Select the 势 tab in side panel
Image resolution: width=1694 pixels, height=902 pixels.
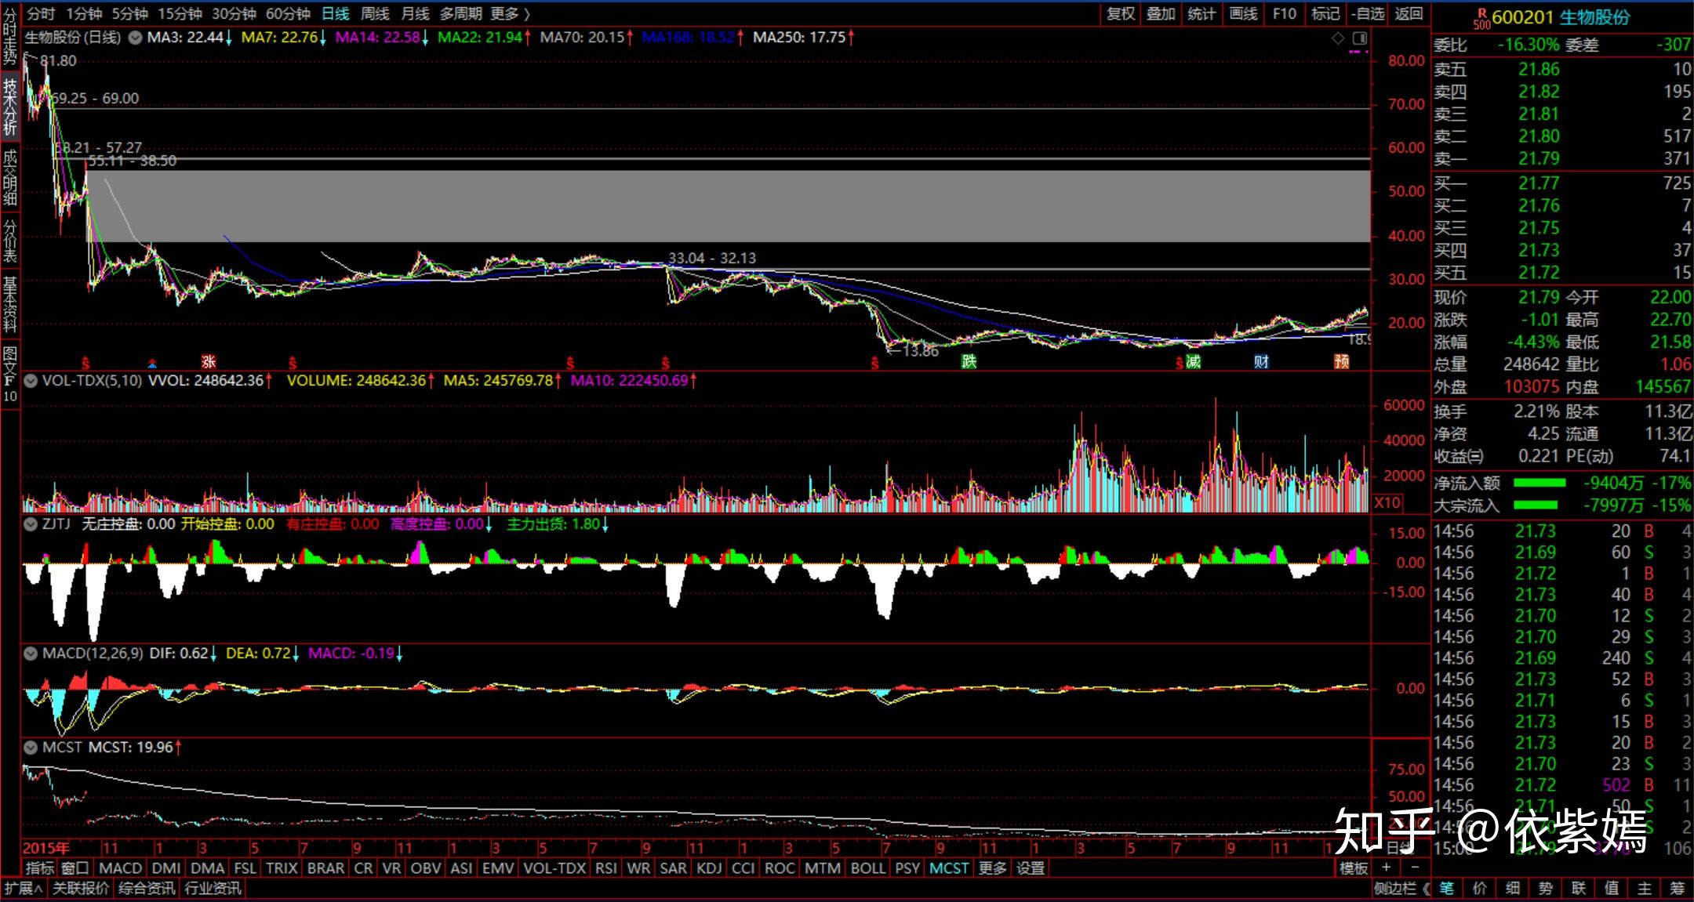click(1545, 888)
